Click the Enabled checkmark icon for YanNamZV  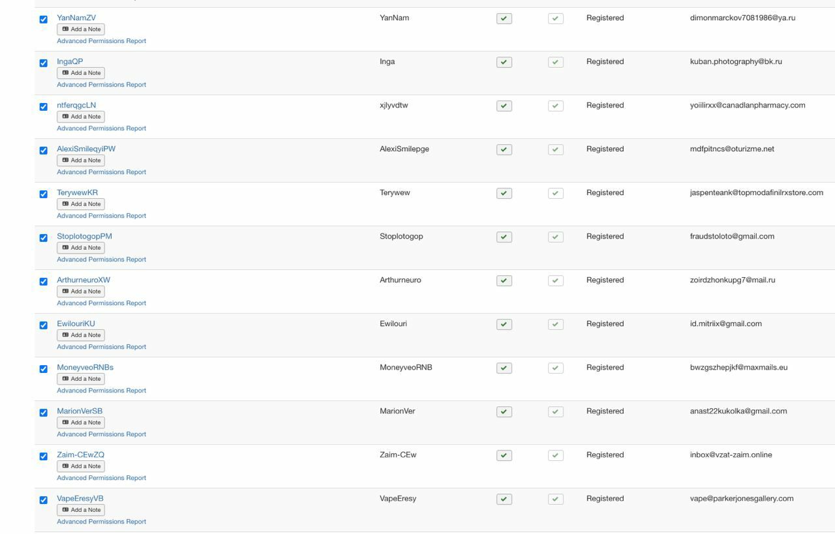[504, 19]
